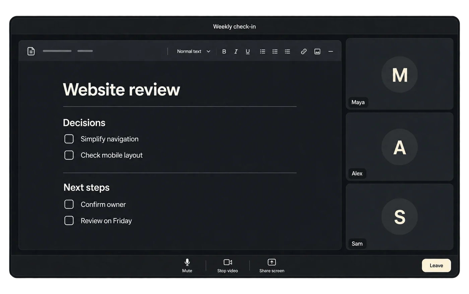Image resolution: width=469 pixels, height=294 pixels.
Task: Select Maya's video tile
Action: [400, 74]
